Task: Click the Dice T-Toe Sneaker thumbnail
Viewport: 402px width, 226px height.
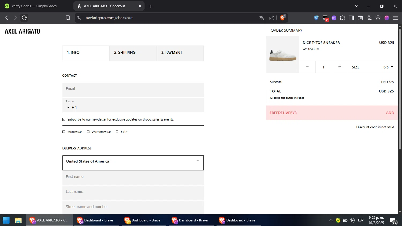Action: pyautogui.click(x=282, y=55)
